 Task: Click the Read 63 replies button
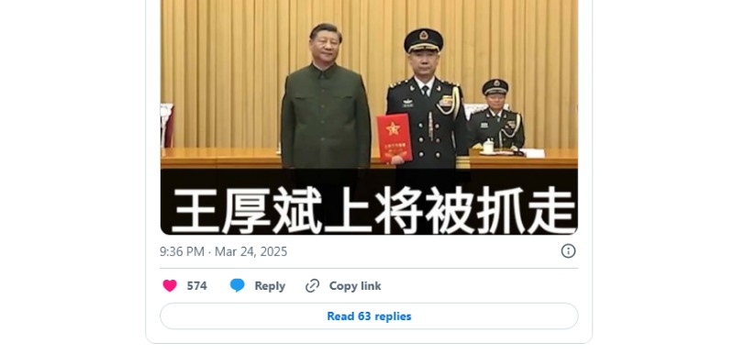coord(369,316)
